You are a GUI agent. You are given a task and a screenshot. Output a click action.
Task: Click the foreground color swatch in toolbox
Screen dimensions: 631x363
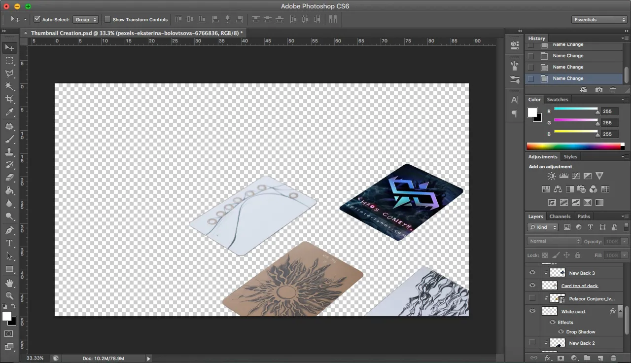pos(6,316)
